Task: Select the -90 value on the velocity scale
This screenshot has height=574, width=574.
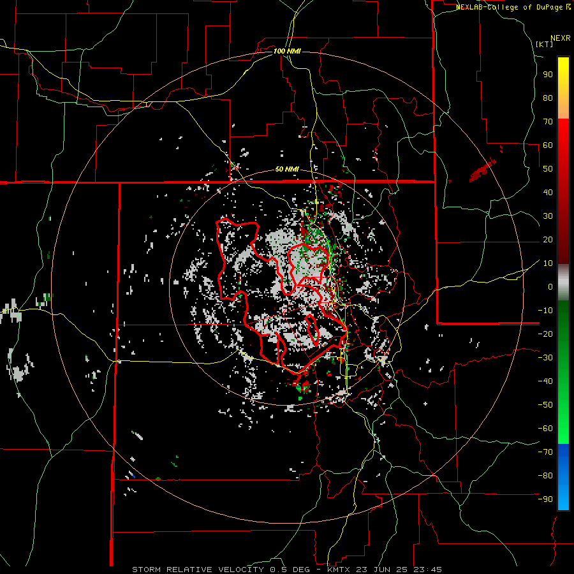Action: (x=545, y=499)
